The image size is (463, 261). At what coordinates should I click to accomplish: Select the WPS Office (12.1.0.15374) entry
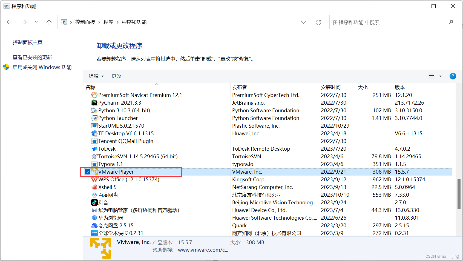(129, 179)
